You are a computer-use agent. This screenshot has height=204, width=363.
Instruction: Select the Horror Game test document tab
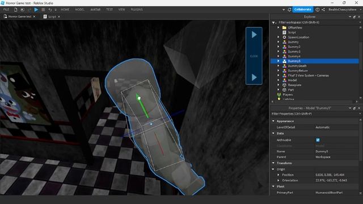(20, 16)
